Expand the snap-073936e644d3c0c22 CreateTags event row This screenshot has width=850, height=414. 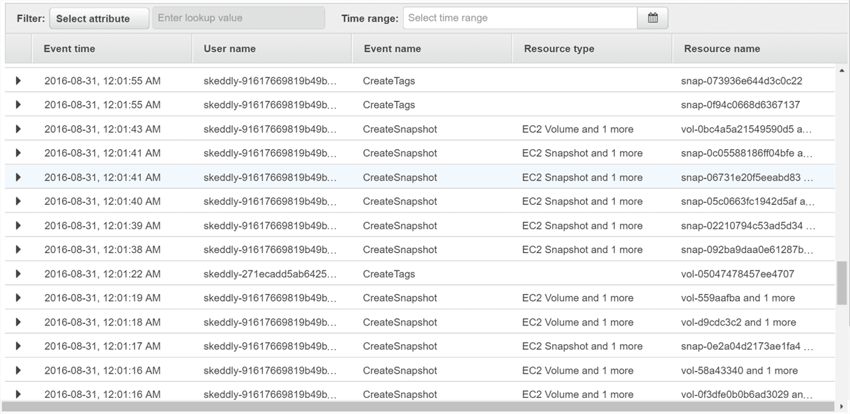point(18,81)
